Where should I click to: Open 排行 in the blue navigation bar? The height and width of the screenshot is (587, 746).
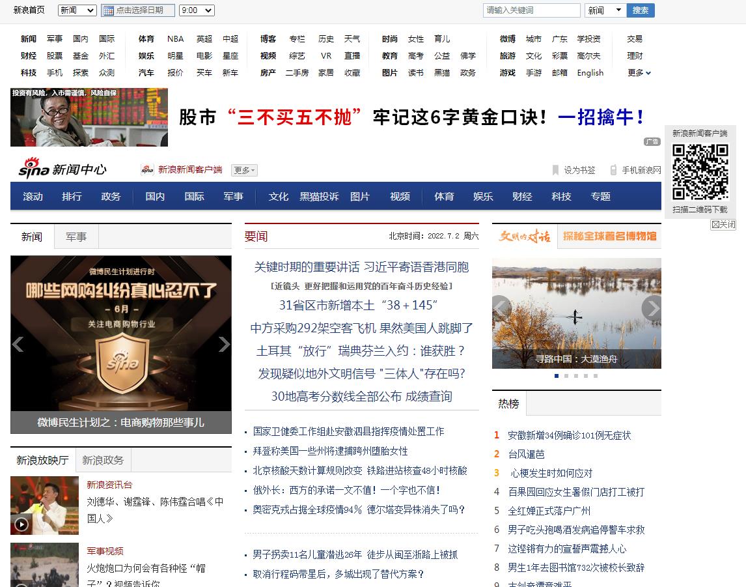point(72,197)
